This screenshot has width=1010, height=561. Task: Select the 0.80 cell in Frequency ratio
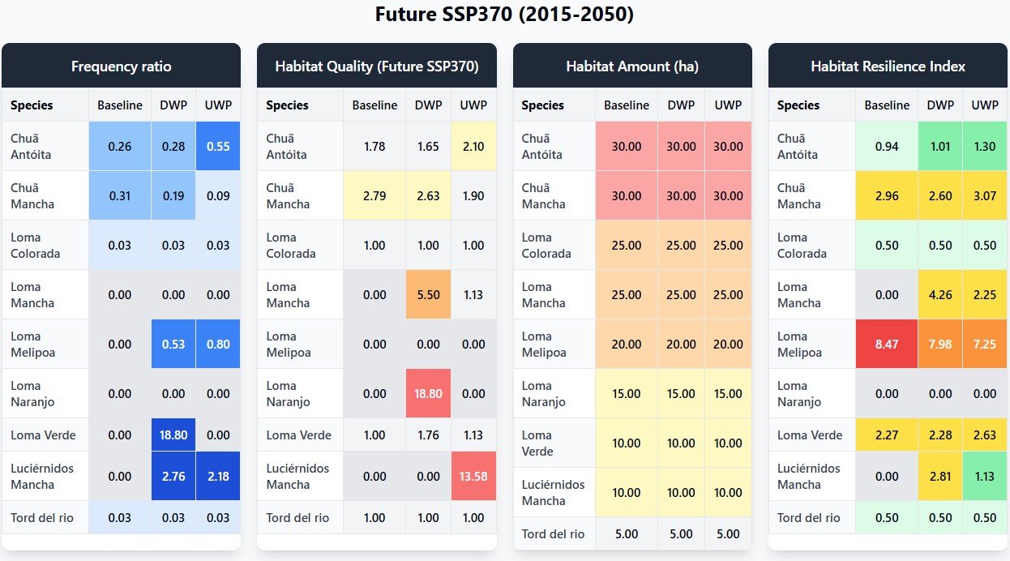(x=218, y=345)
